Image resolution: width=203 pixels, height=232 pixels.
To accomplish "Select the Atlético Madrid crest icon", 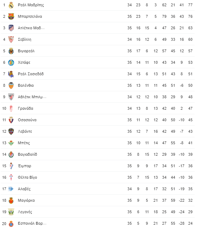I will (11, 28).
